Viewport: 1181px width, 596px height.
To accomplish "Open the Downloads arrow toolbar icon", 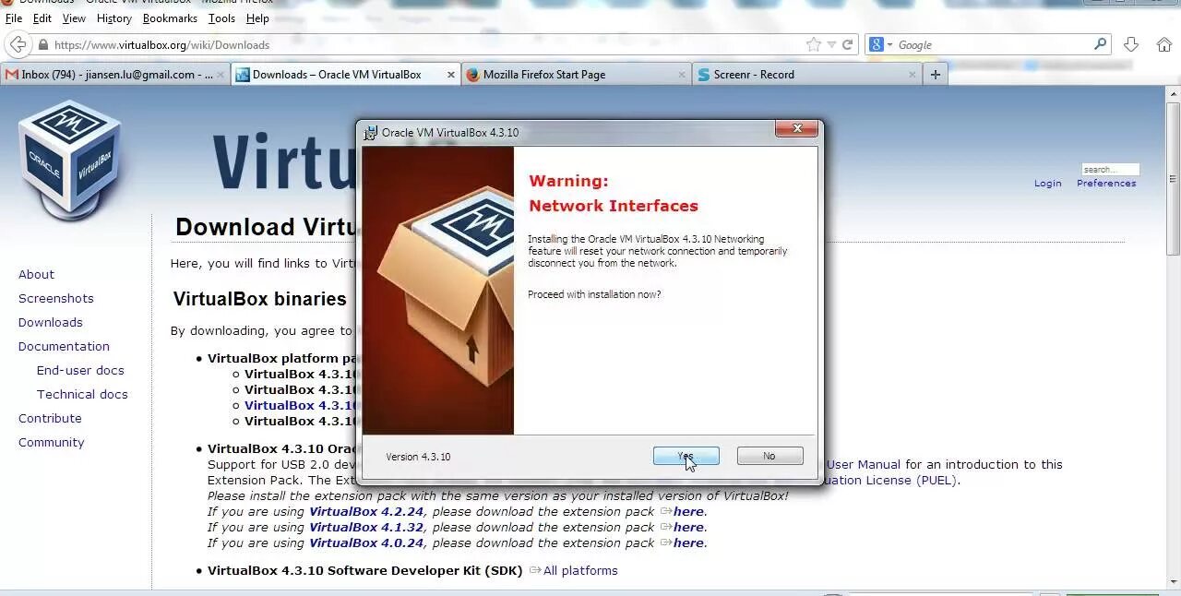I will point(1132,44).
